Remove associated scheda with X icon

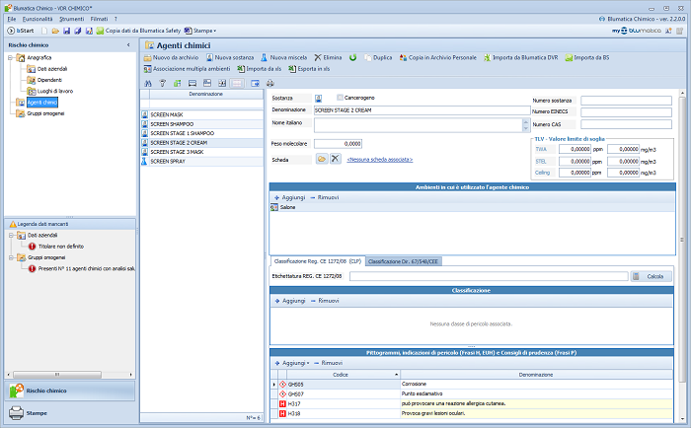[336, 159]
